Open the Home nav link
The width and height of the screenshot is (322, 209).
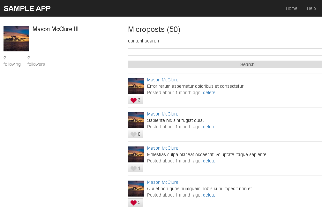click(291, 8)
